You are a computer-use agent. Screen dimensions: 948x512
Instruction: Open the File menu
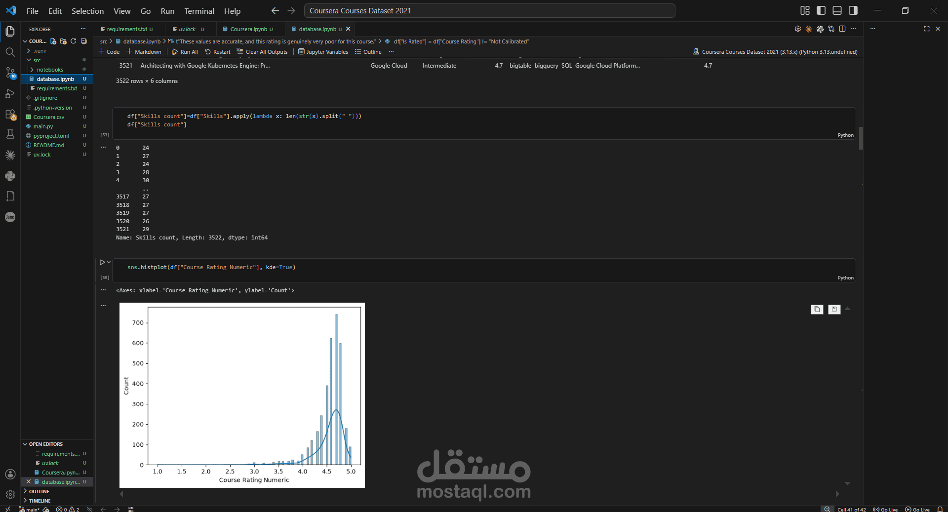point(32,11)
